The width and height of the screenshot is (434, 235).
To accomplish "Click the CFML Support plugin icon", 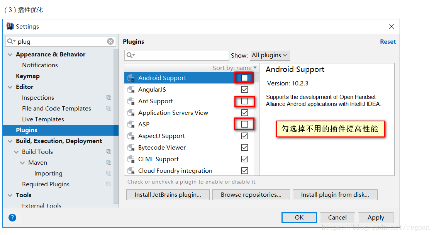I will tap(131, 159).
